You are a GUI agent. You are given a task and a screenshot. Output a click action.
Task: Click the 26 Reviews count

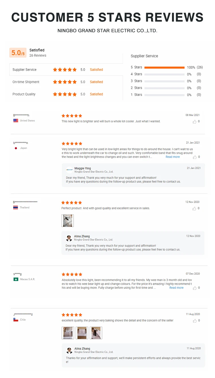pyautogui.click(x=38, y=55)
